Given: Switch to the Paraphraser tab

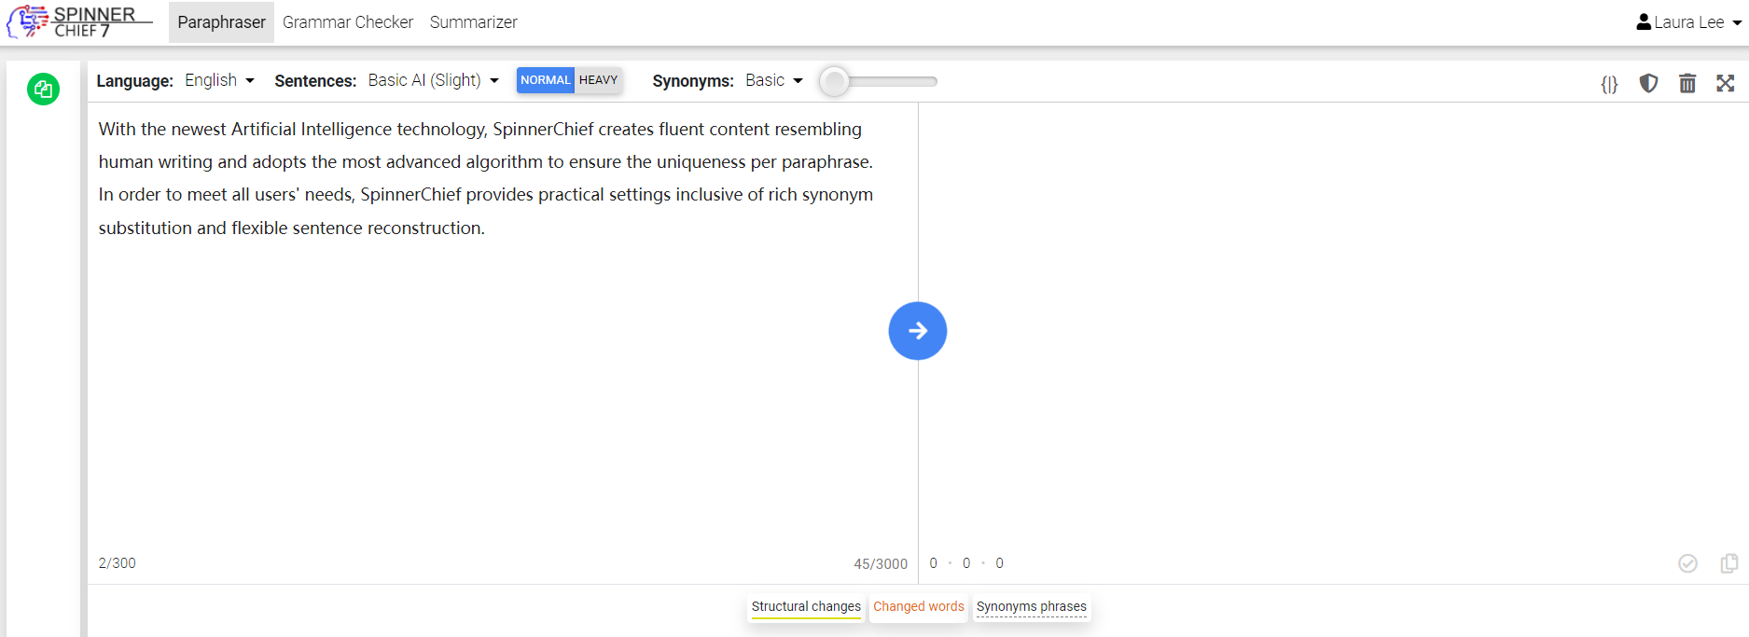Looking at the screenshot, I should pos(221,21).
